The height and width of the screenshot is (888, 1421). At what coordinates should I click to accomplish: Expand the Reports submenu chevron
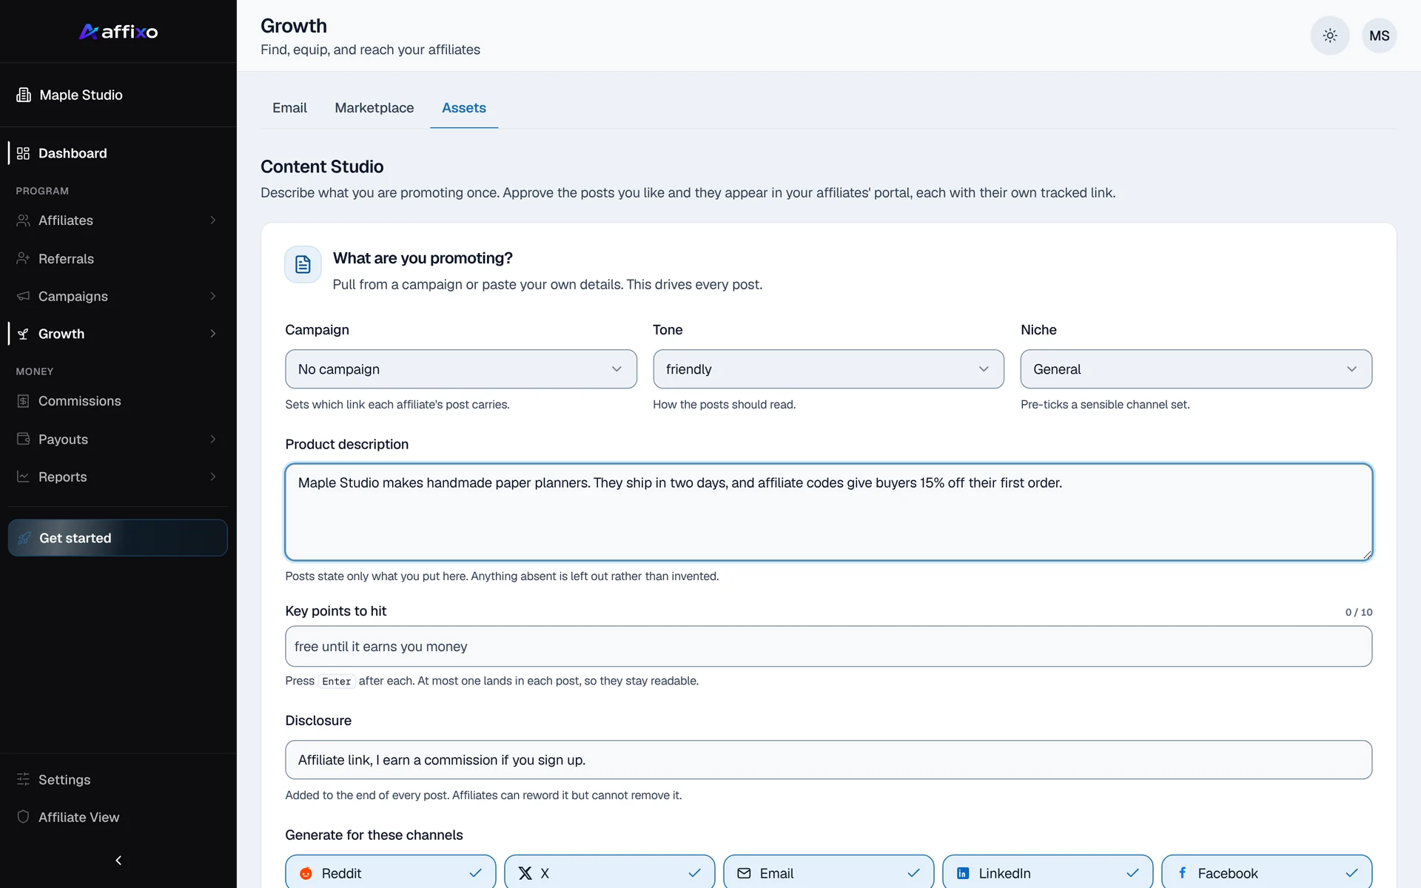213,477
